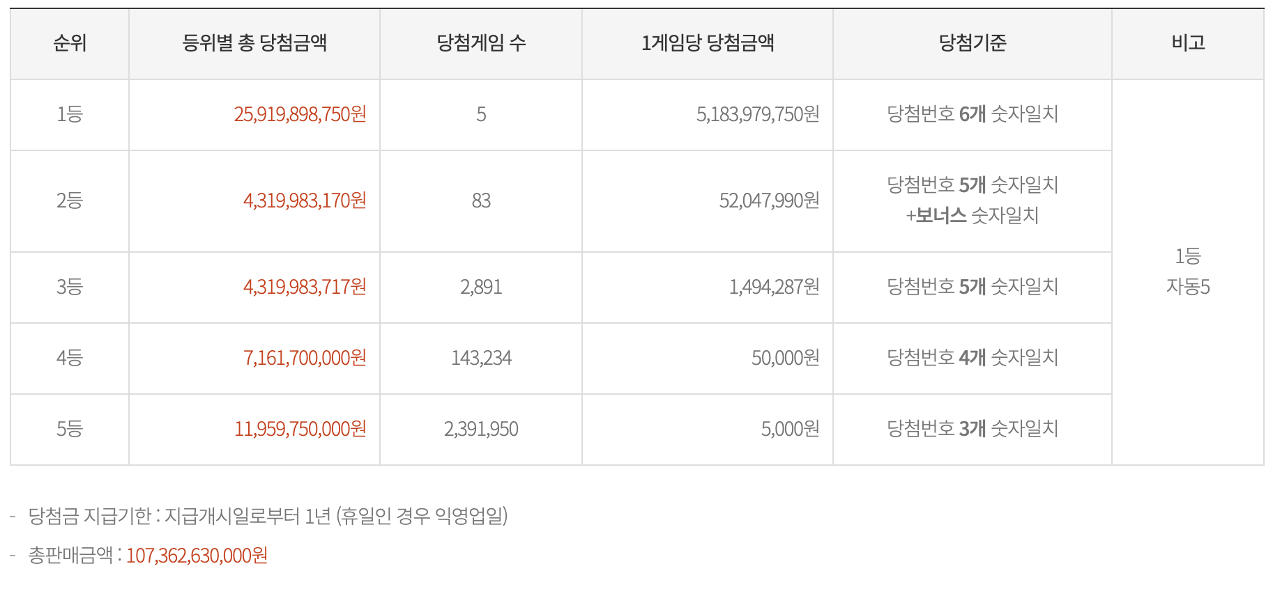Click the 비고 column header
Image resolution: width=1273 pixels, height=589 pixels.
coord(1188,43)
